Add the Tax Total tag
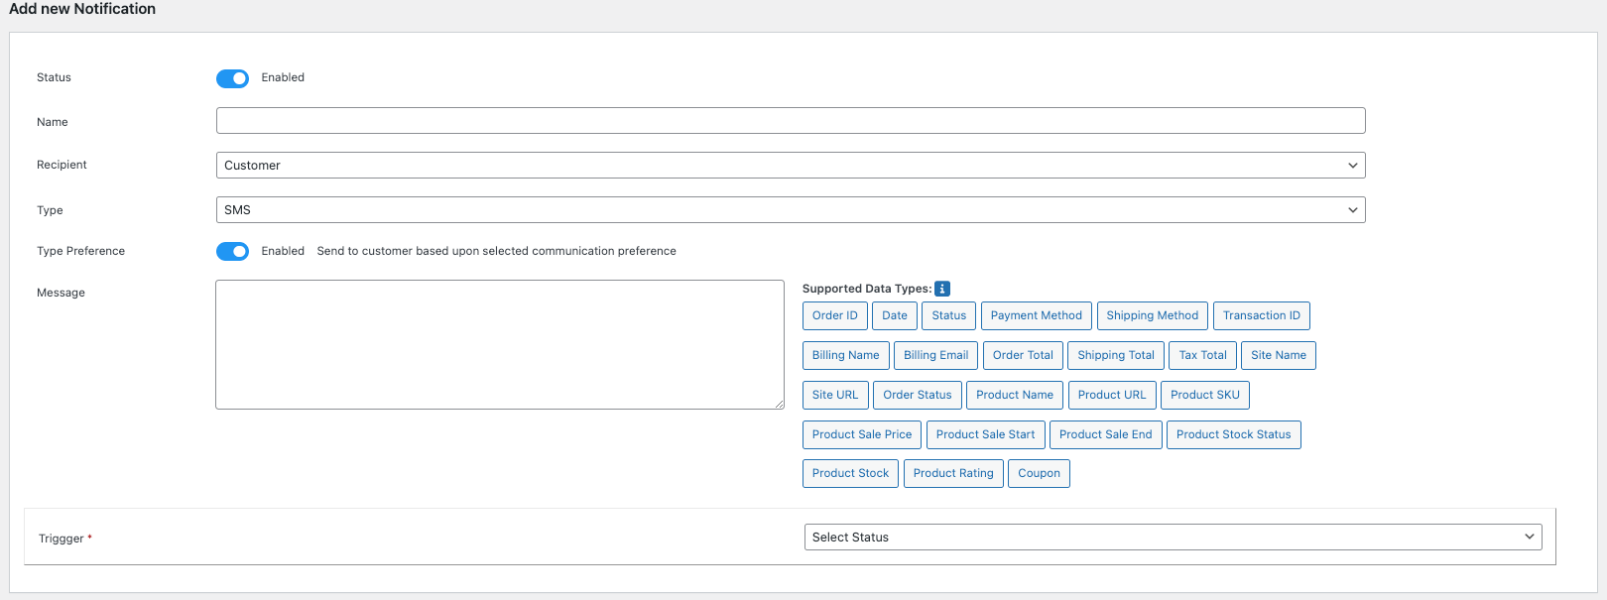The height and width of the screenshot is (600, 1607). pyautogui.click(x=1203, y=355)
